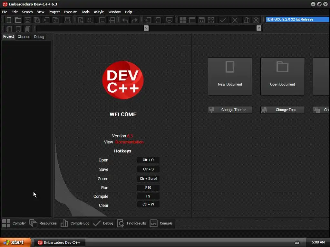Screen dimensions: 330x247
Task: Click the Open folder toolbar icon
Action: (18, 20)
